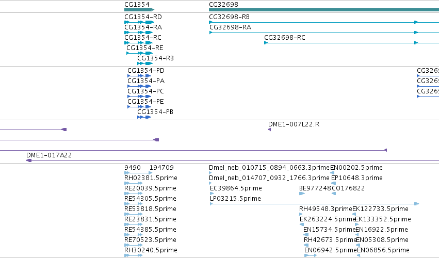Select EST EC39864.5prime

[x=236, y=188]
